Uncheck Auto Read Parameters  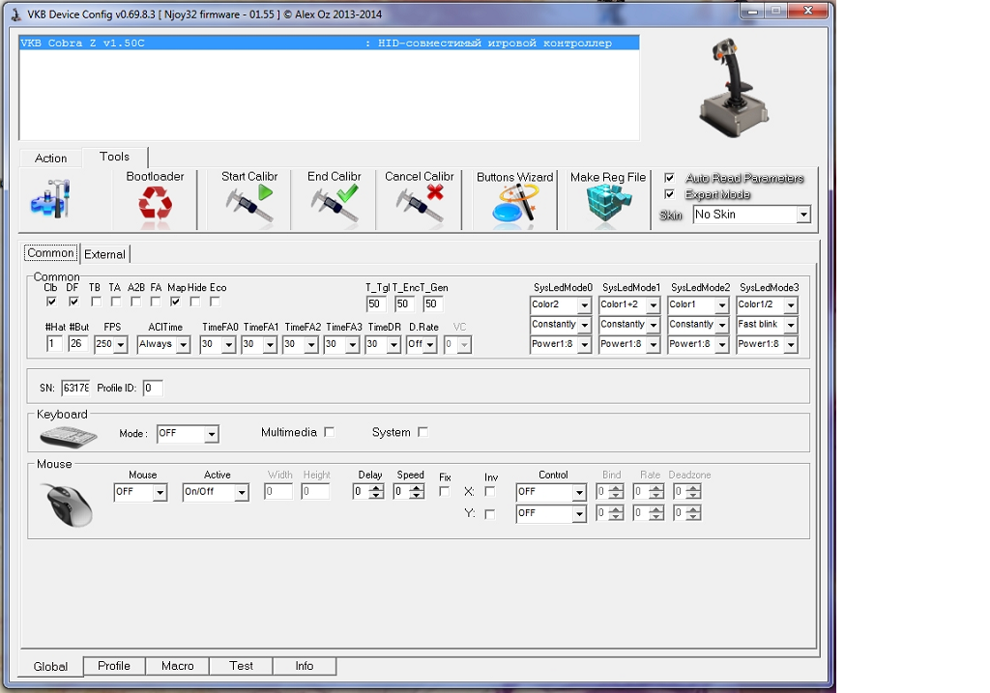pos(669,178)
